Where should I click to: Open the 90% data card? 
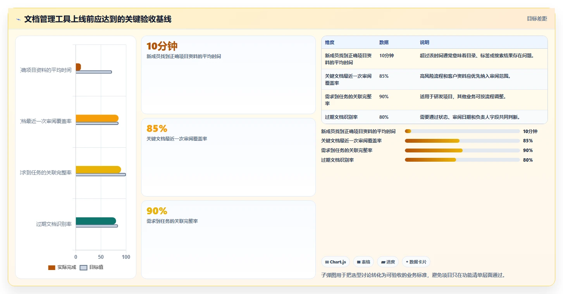click(x=228, y=239)
